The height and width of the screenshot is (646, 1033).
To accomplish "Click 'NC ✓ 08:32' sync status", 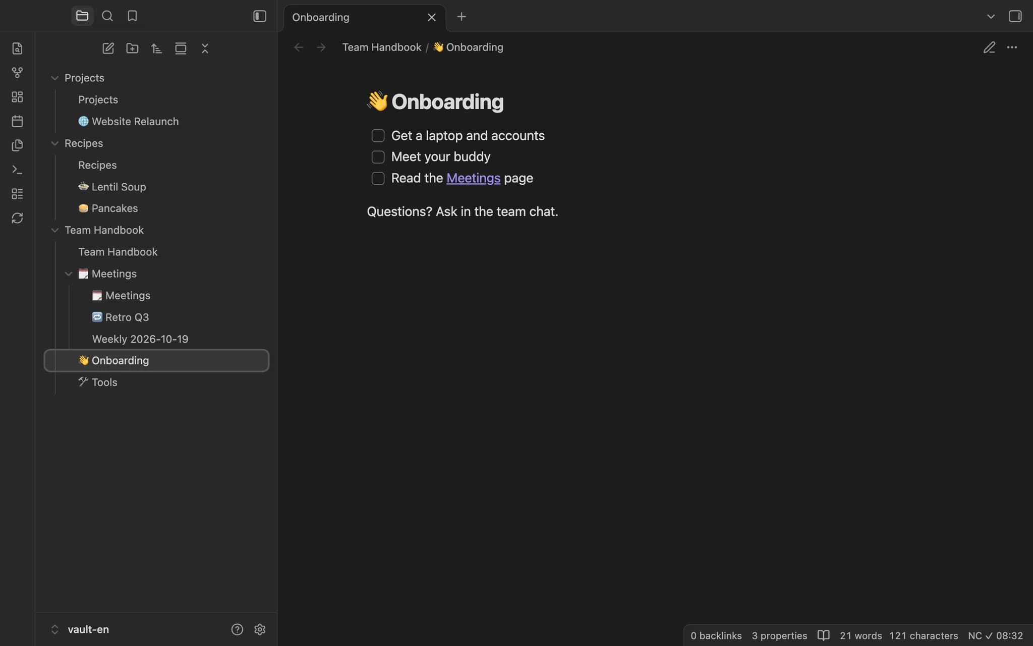I will (x=995, y=635).
